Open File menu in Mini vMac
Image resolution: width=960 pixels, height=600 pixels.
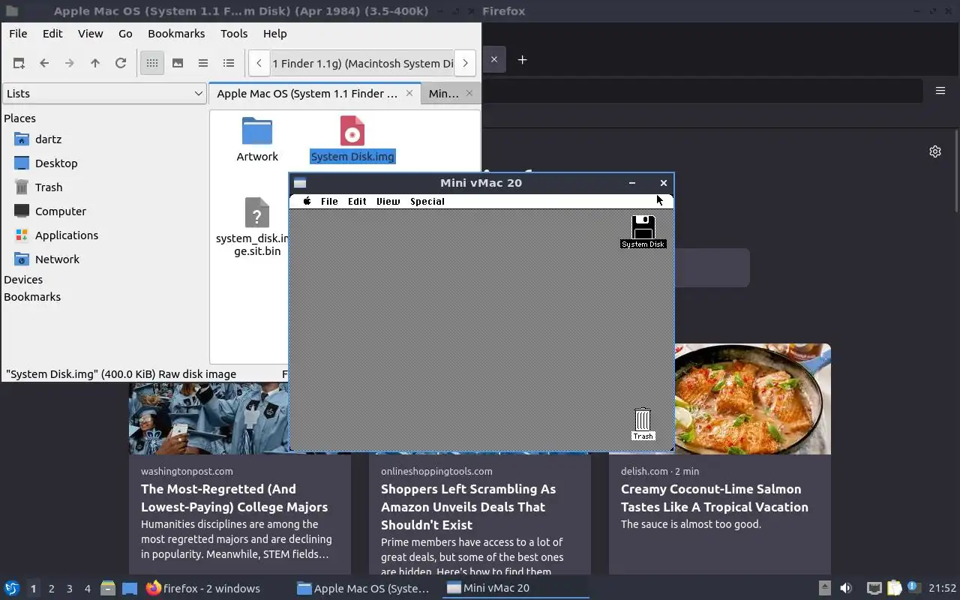[x=329, y=201]
